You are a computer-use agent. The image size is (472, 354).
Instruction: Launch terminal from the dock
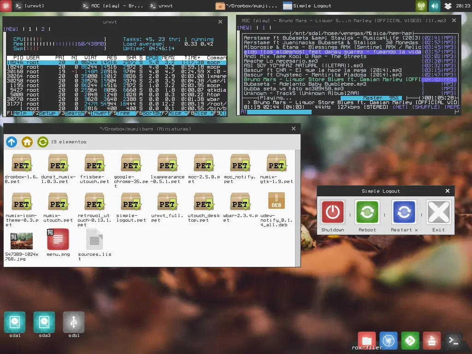point(454,341)
